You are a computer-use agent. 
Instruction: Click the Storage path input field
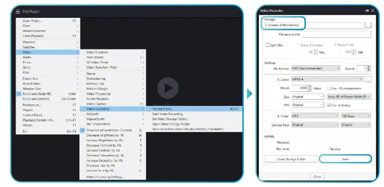314,25
